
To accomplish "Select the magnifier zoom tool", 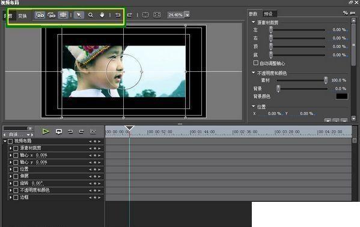I will [x=91, y=15].
